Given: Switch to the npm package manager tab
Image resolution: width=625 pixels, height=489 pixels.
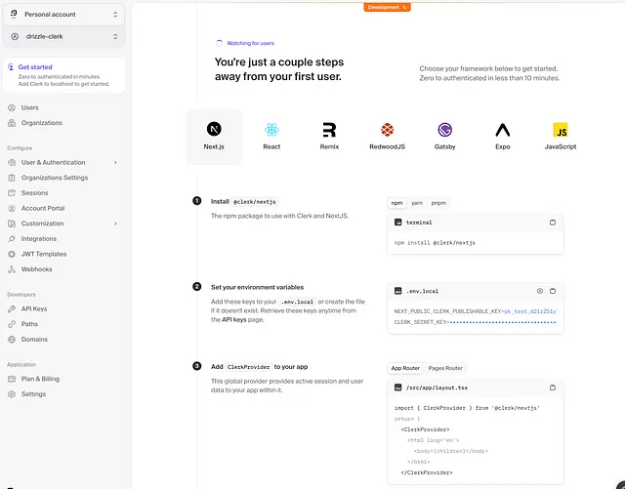Looking at the screenshot, I should tap(396, 203).
